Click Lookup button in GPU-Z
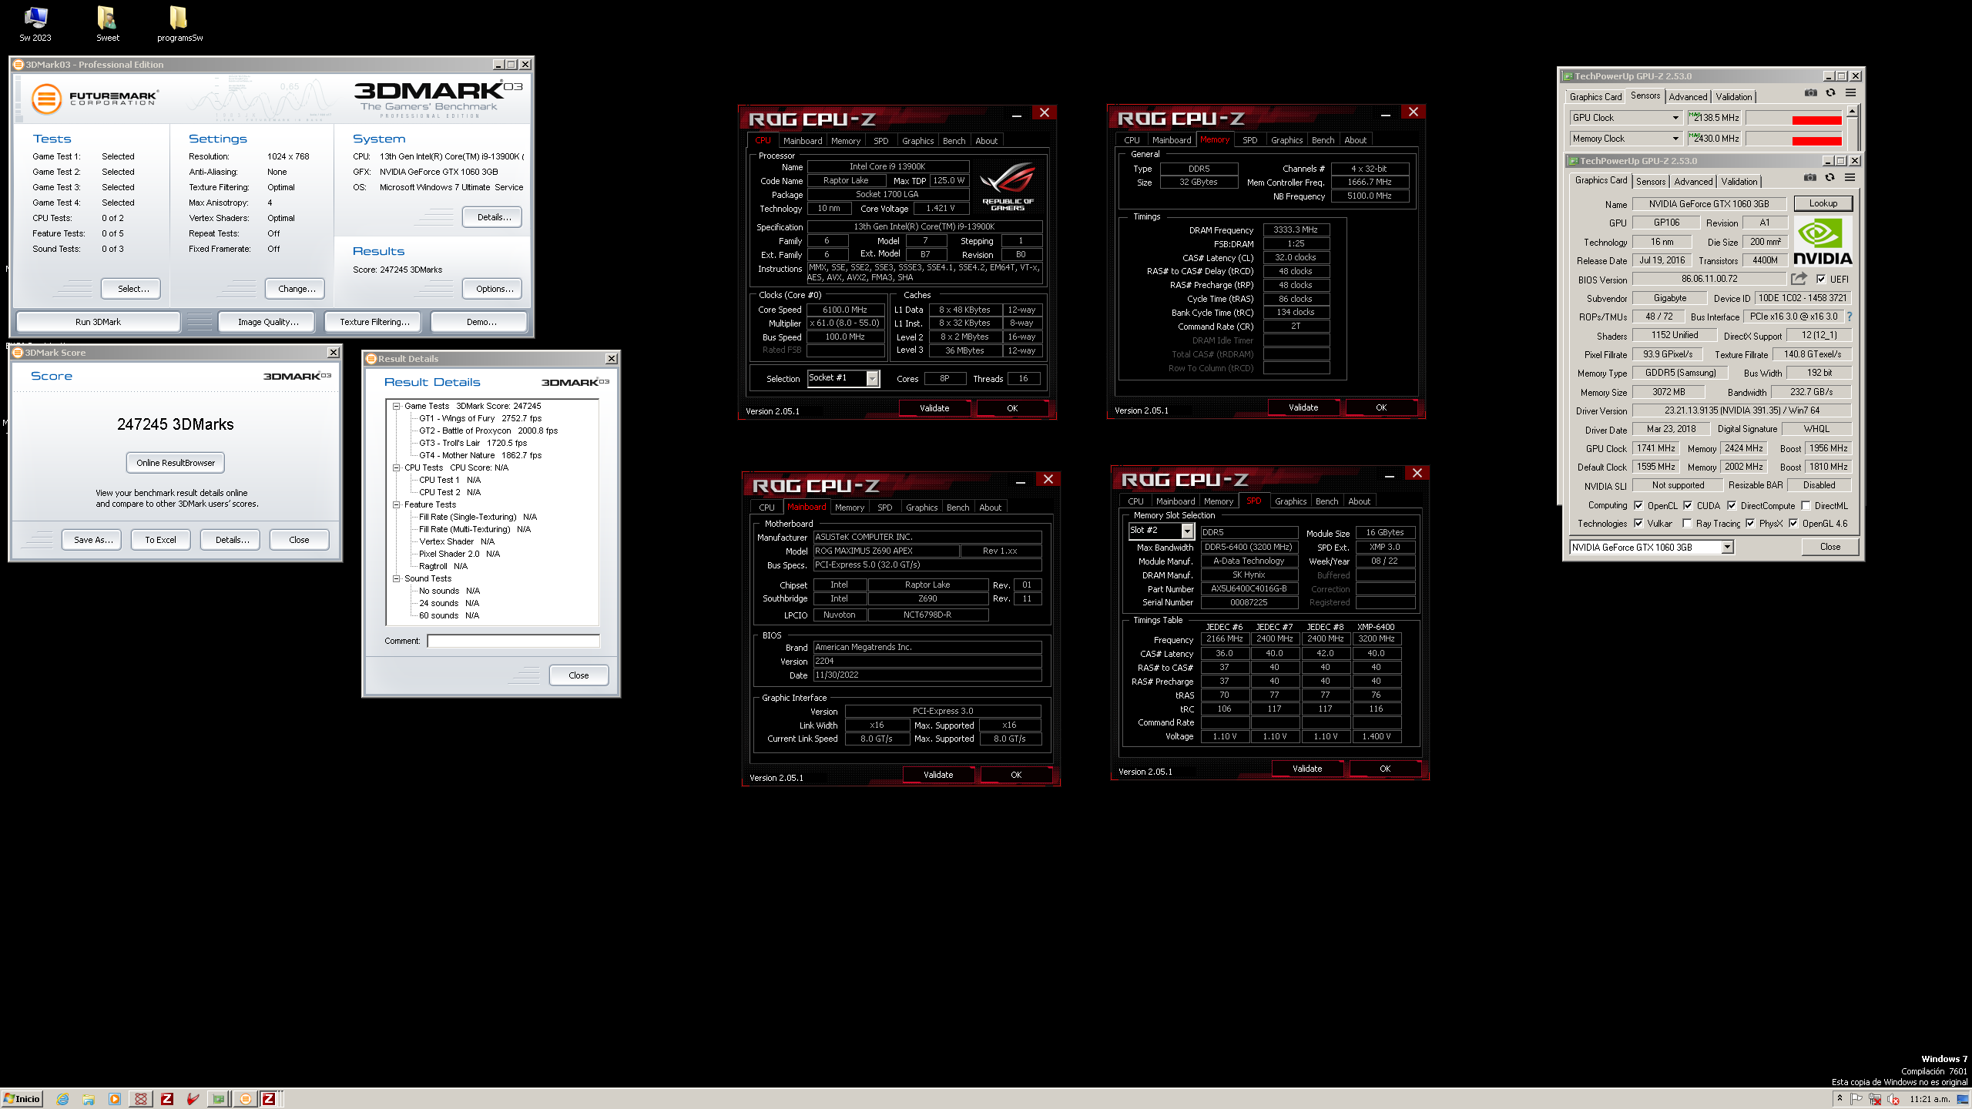The height and width of the screenshot is (1109, 1972). tap(1823, 203)
